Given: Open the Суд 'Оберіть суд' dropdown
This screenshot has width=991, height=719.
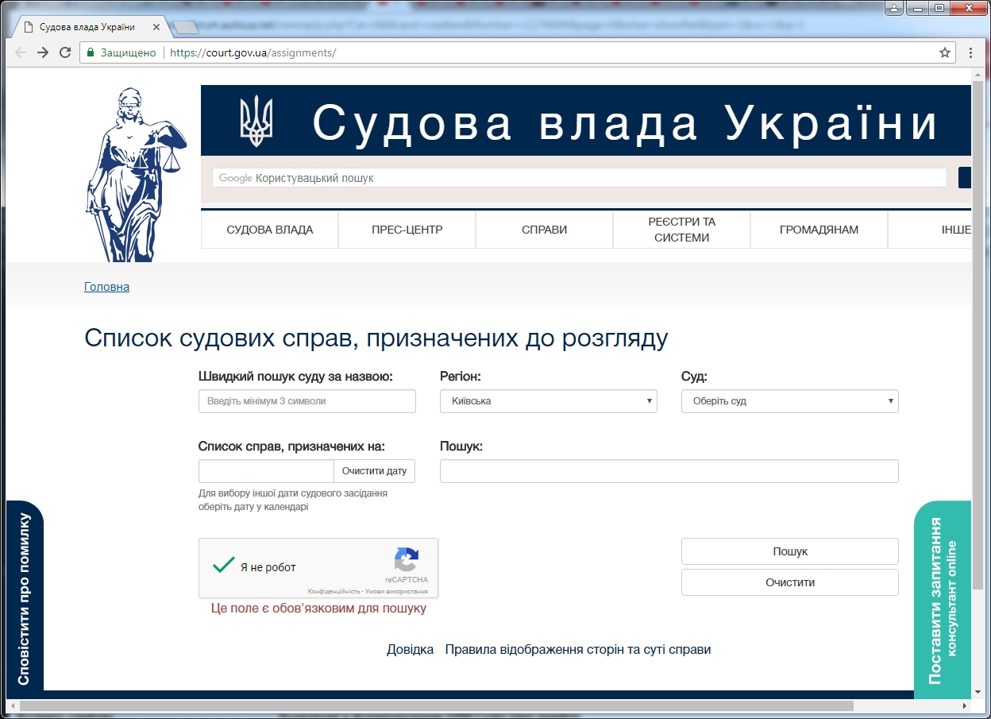Looking at the screenshot, I should (x=789, y=401).
